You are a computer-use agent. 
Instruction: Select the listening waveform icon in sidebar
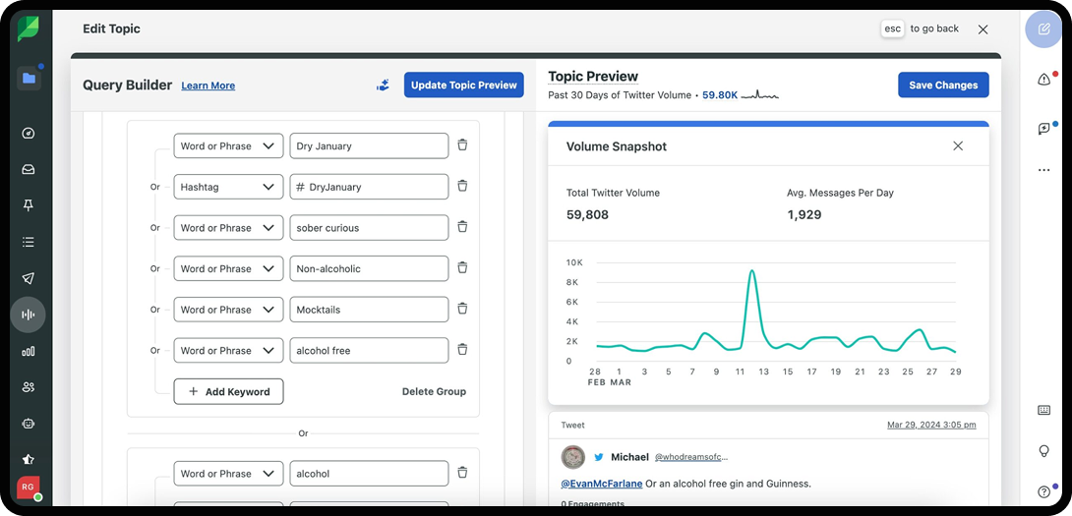(x=29, y=315)
